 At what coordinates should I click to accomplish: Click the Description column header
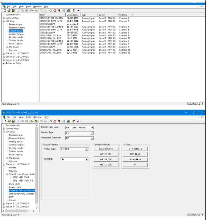[x=73, y=15]
